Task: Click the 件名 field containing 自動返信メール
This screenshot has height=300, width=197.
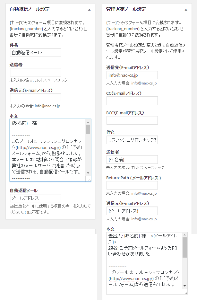Action: click(35, 52)
